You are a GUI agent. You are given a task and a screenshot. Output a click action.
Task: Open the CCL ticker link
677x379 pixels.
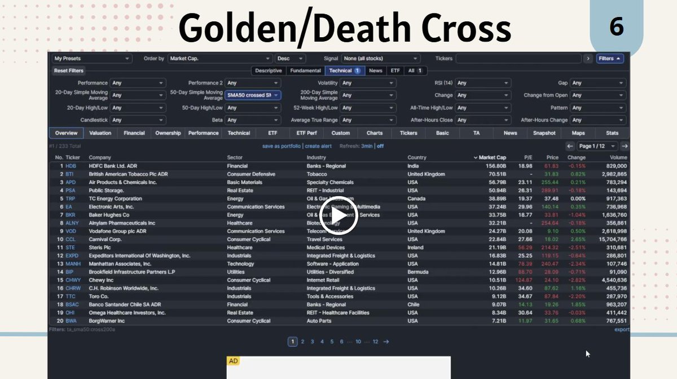(x=71, y=240)
